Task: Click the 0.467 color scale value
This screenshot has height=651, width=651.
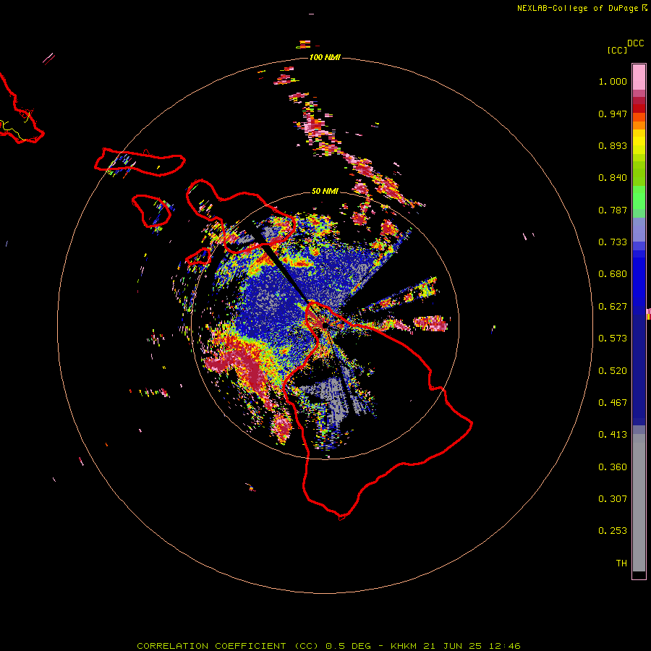Action: click(613, 403)
